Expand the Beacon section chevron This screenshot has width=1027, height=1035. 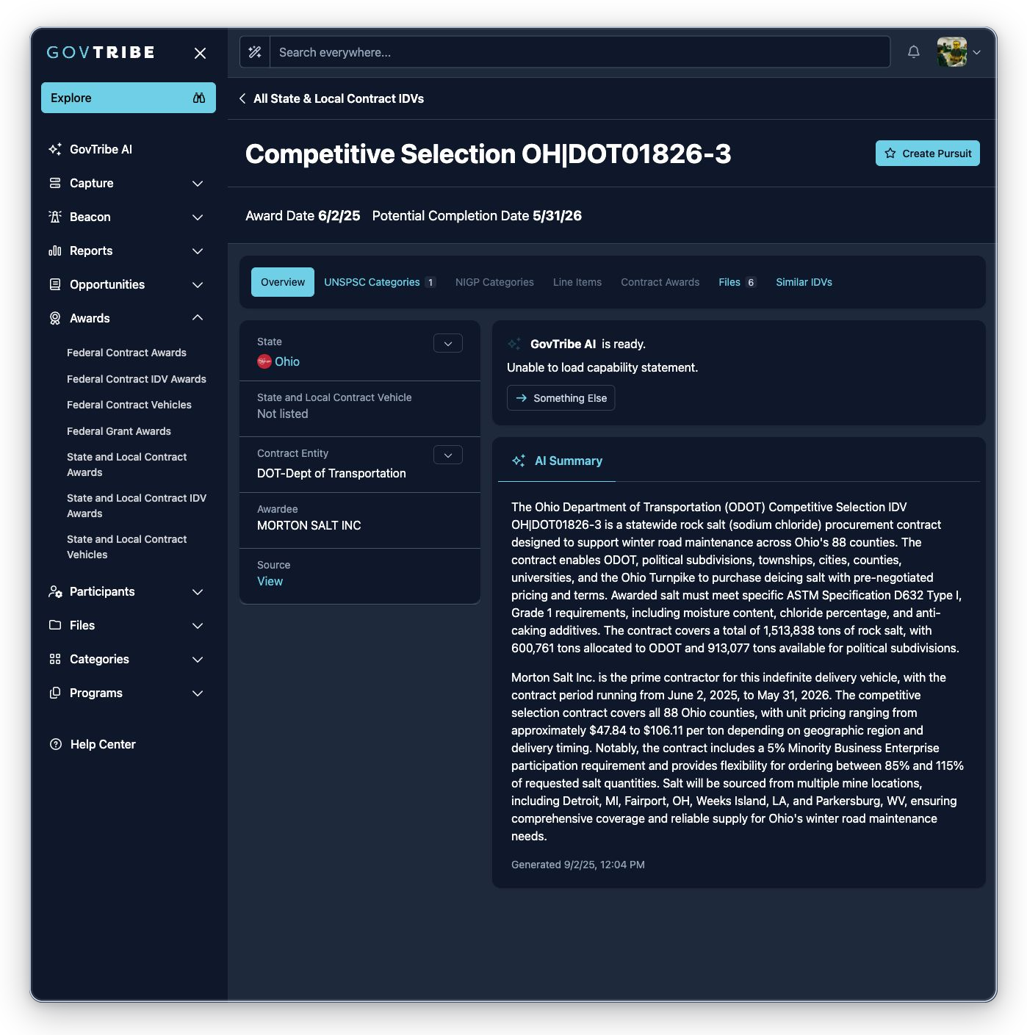[x=198, y=217]
